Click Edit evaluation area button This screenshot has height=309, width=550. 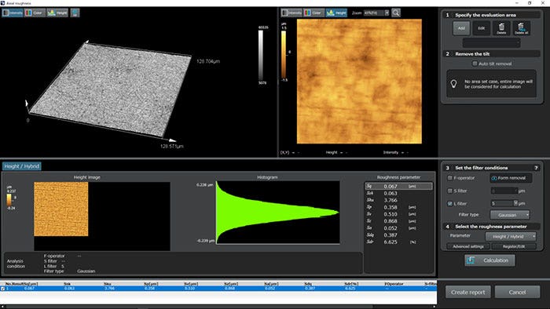pyautogui.click(x=481, y=28)
